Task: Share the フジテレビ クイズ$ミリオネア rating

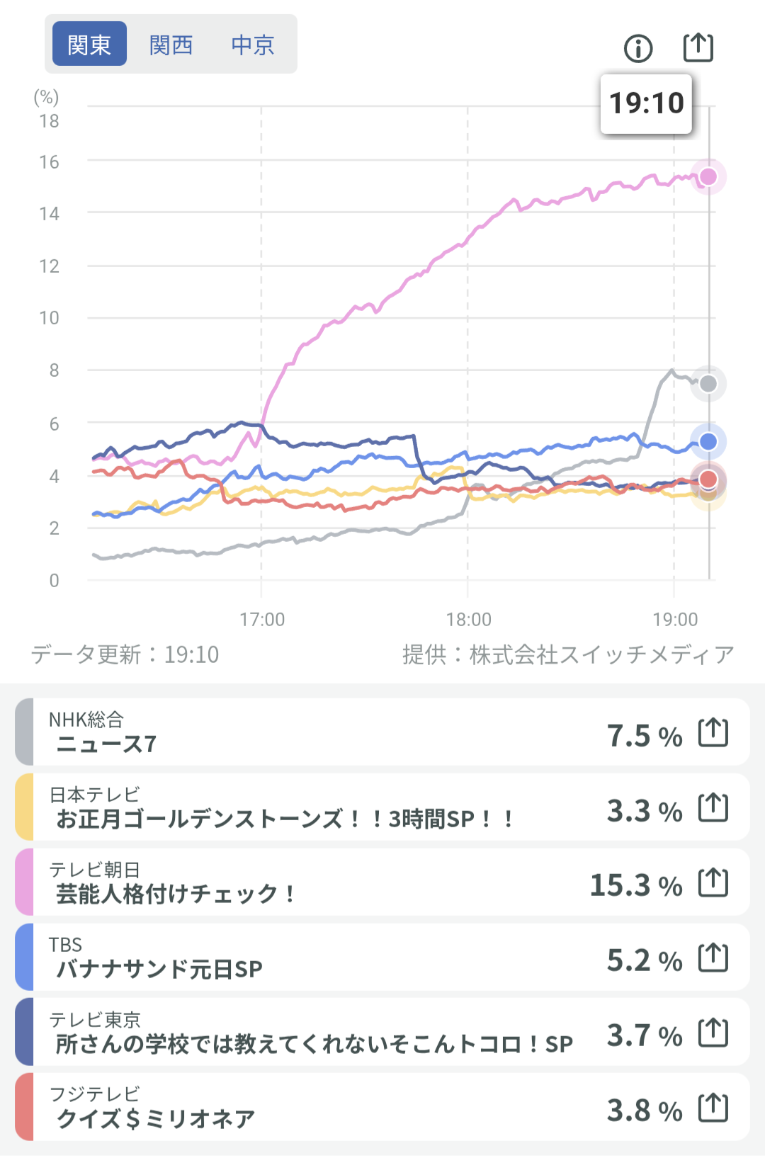Action: coord(713,1108)
